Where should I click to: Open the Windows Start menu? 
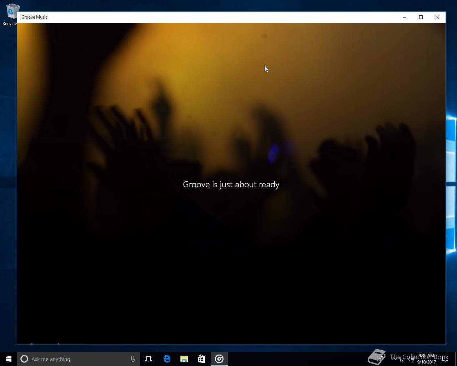tap(9, 359)
